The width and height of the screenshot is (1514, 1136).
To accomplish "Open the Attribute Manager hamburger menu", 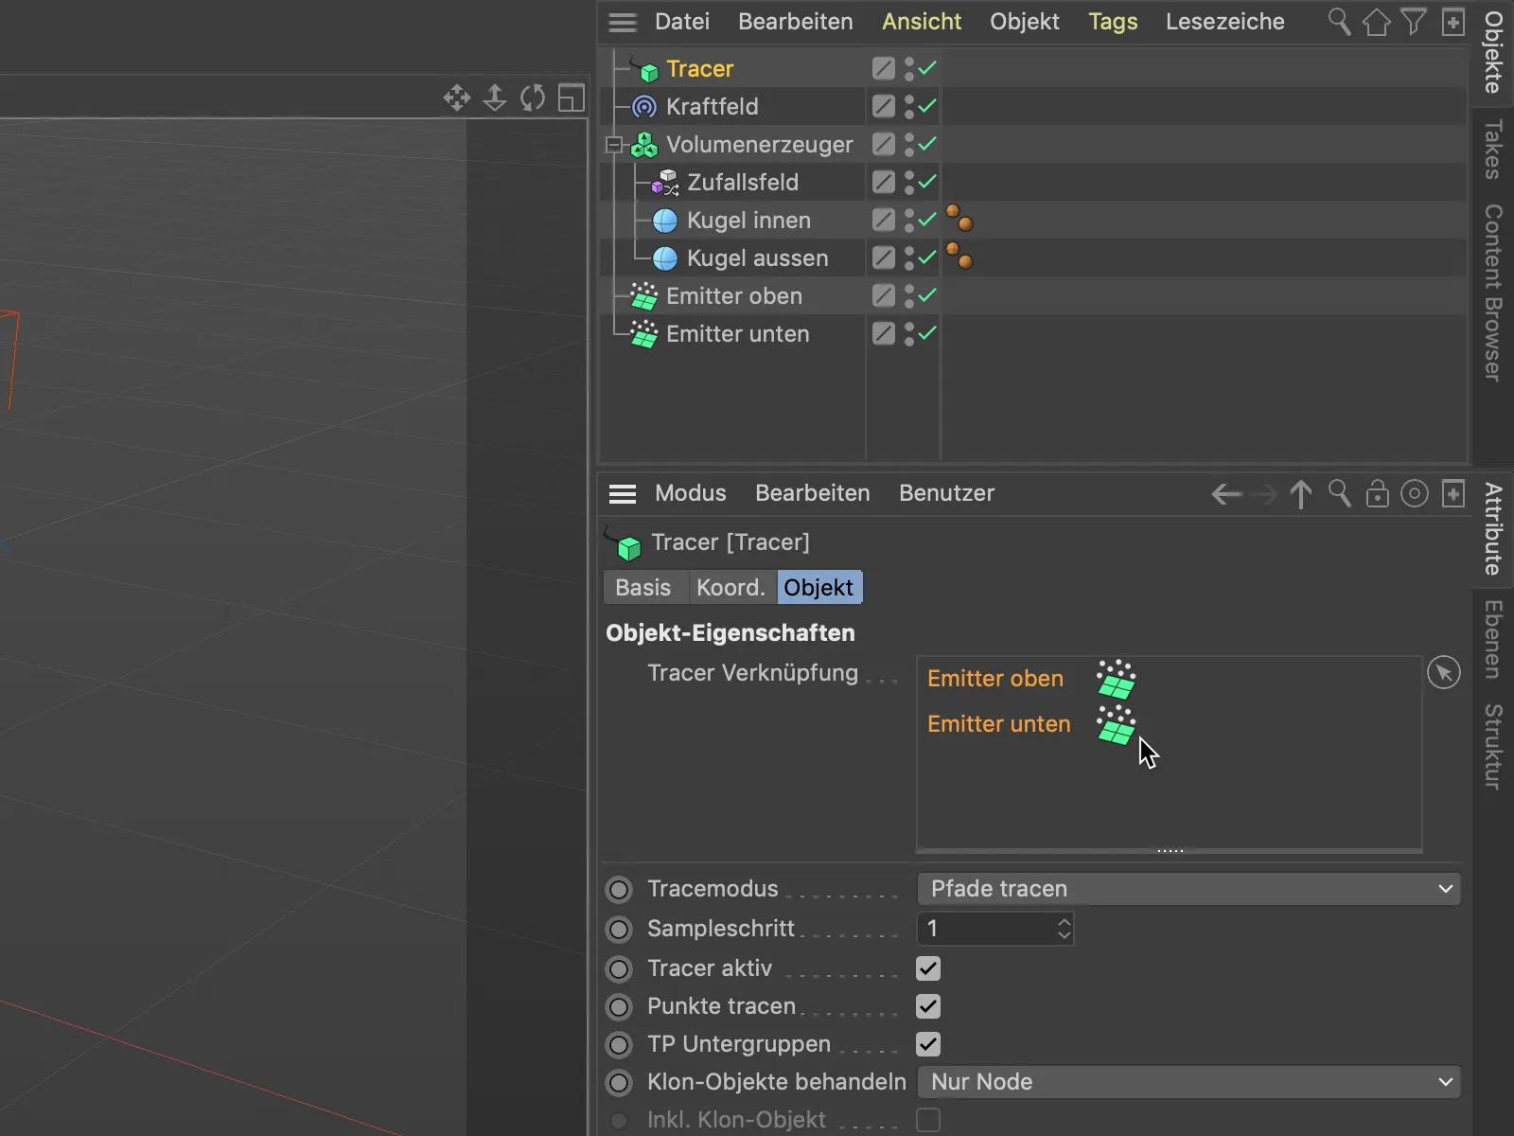I will click(x=622, y=493).
